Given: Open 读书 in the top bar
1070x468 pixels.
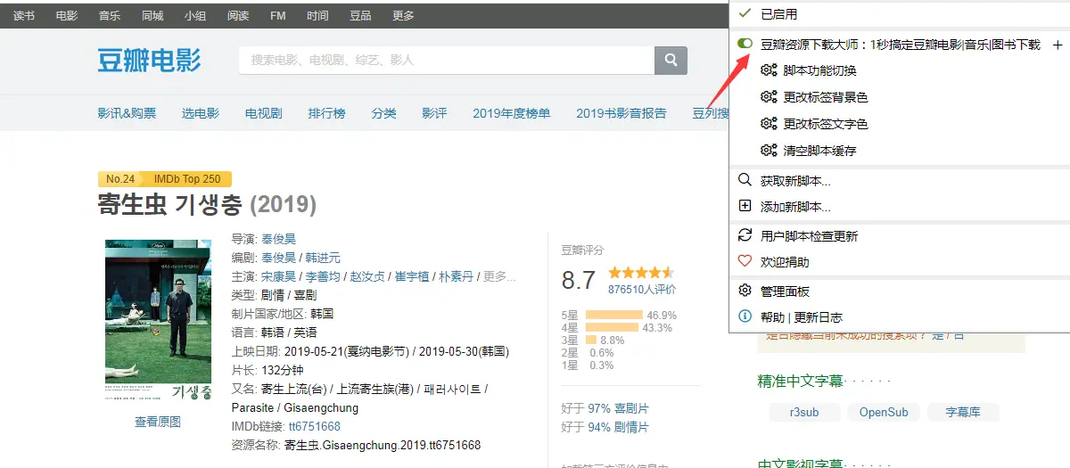Looking at the screenshot, I should click(24, 16).
